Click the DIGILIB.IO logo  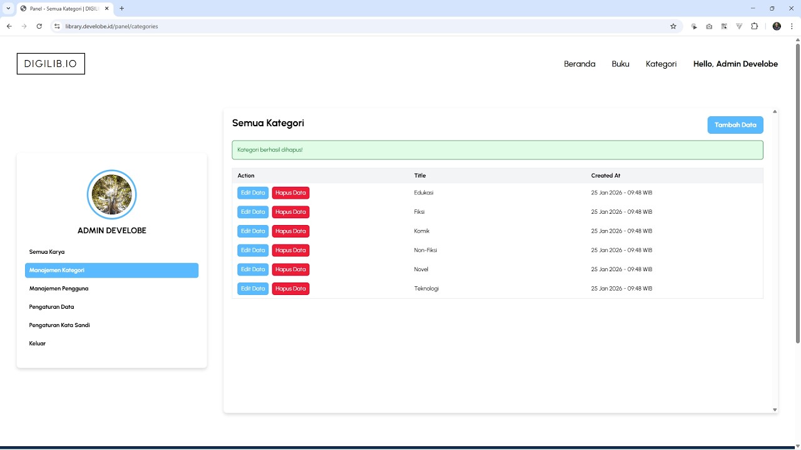(51, 64)
